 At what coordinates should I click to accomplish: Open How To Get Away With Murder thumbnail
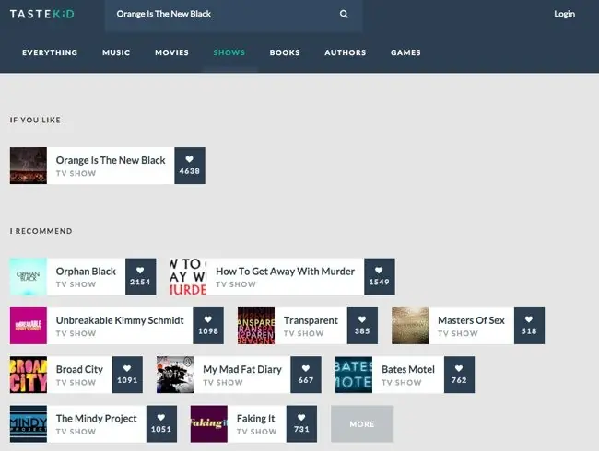(x=188, y=277)
